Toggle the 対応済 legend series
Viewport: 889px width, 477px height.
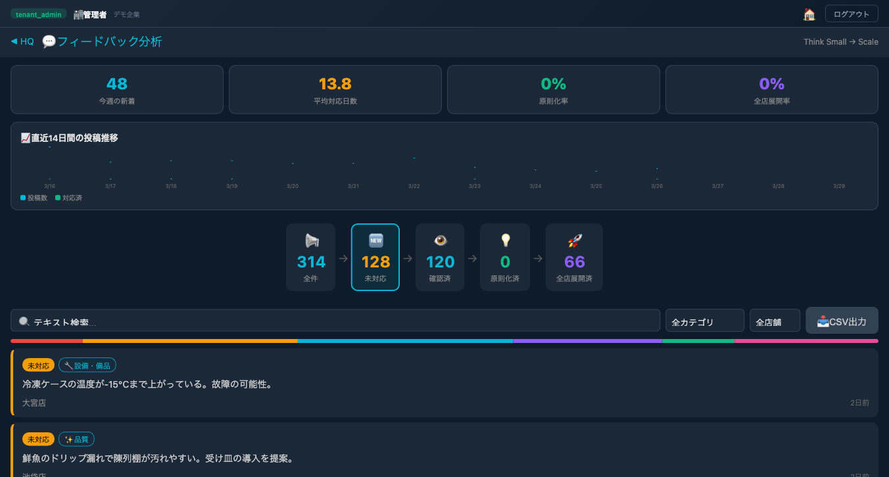tap(68, 197)
